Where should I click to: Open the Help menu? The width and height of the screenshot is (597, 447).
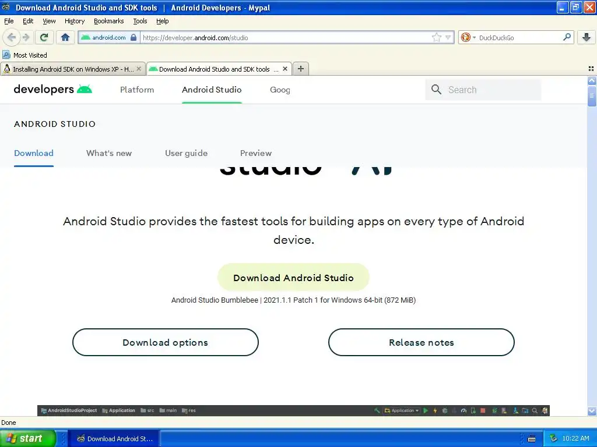(x=162, y=21)
